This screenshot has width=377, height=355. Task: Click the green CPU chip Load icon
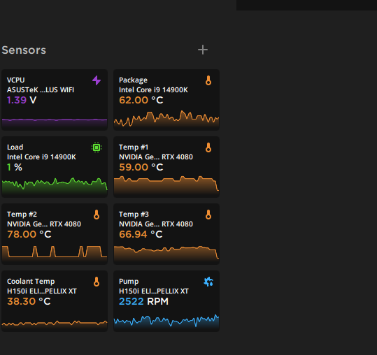tap(97, 147)
